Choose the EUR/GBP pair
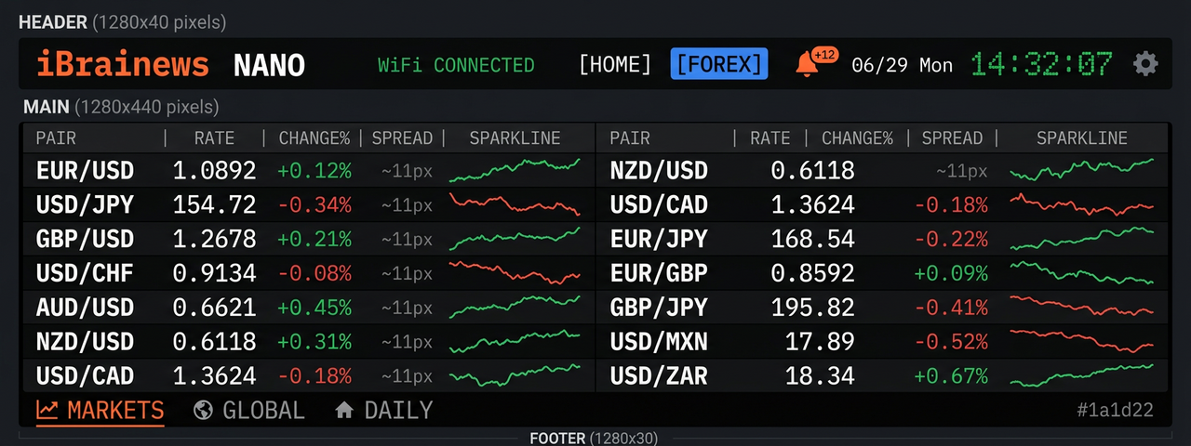This screenshot has width=1191, height=446. click(x=659, y=273)
